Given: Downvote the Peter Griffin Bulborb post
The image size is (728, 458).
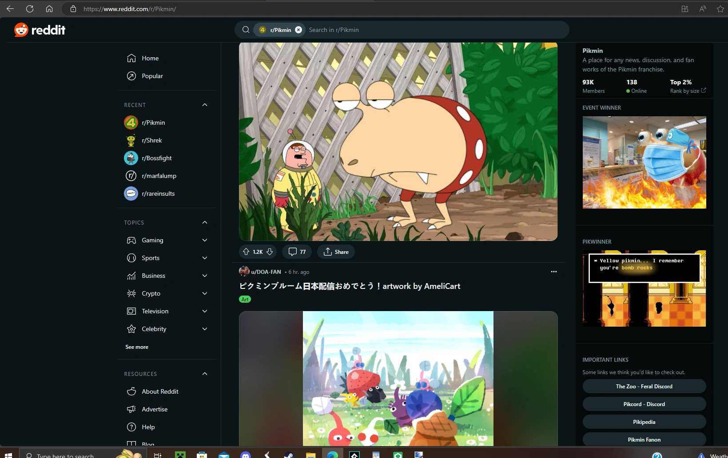Looking at the screenshot, I should [270, 252].
